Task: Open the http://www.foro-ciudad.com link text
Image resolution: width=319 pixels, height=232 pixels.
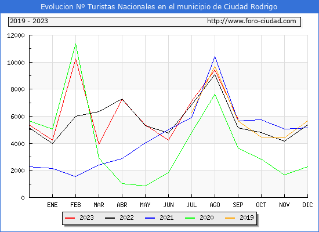Action: [252, 21]
